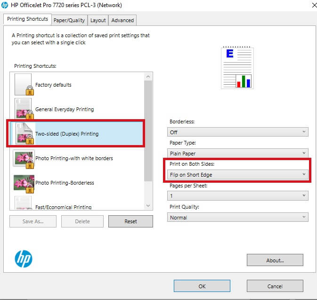Click the Photo Printing-Borderless shortcut icon
Screen dimensions: 317x300
point(24,184)
